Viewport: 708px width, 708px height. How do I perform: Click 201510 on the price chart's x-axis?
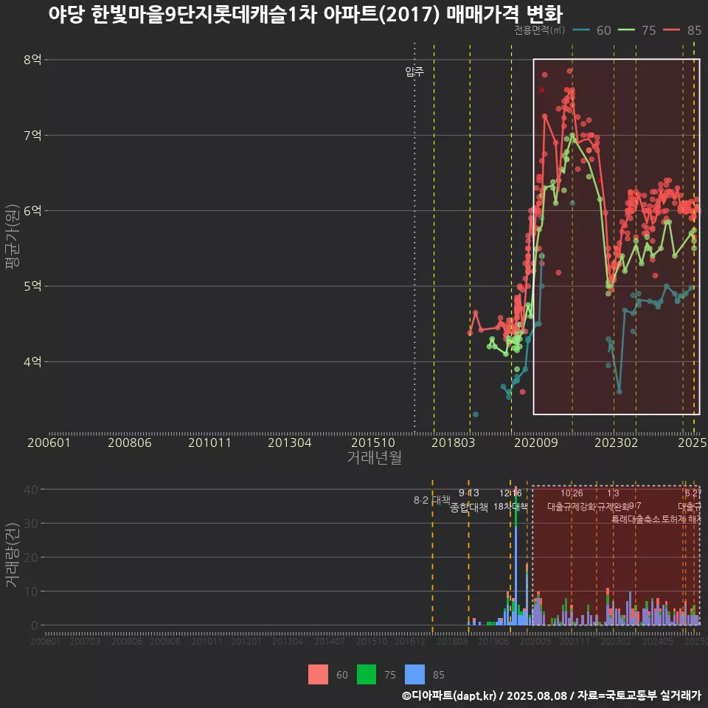[x=373, y=442]
